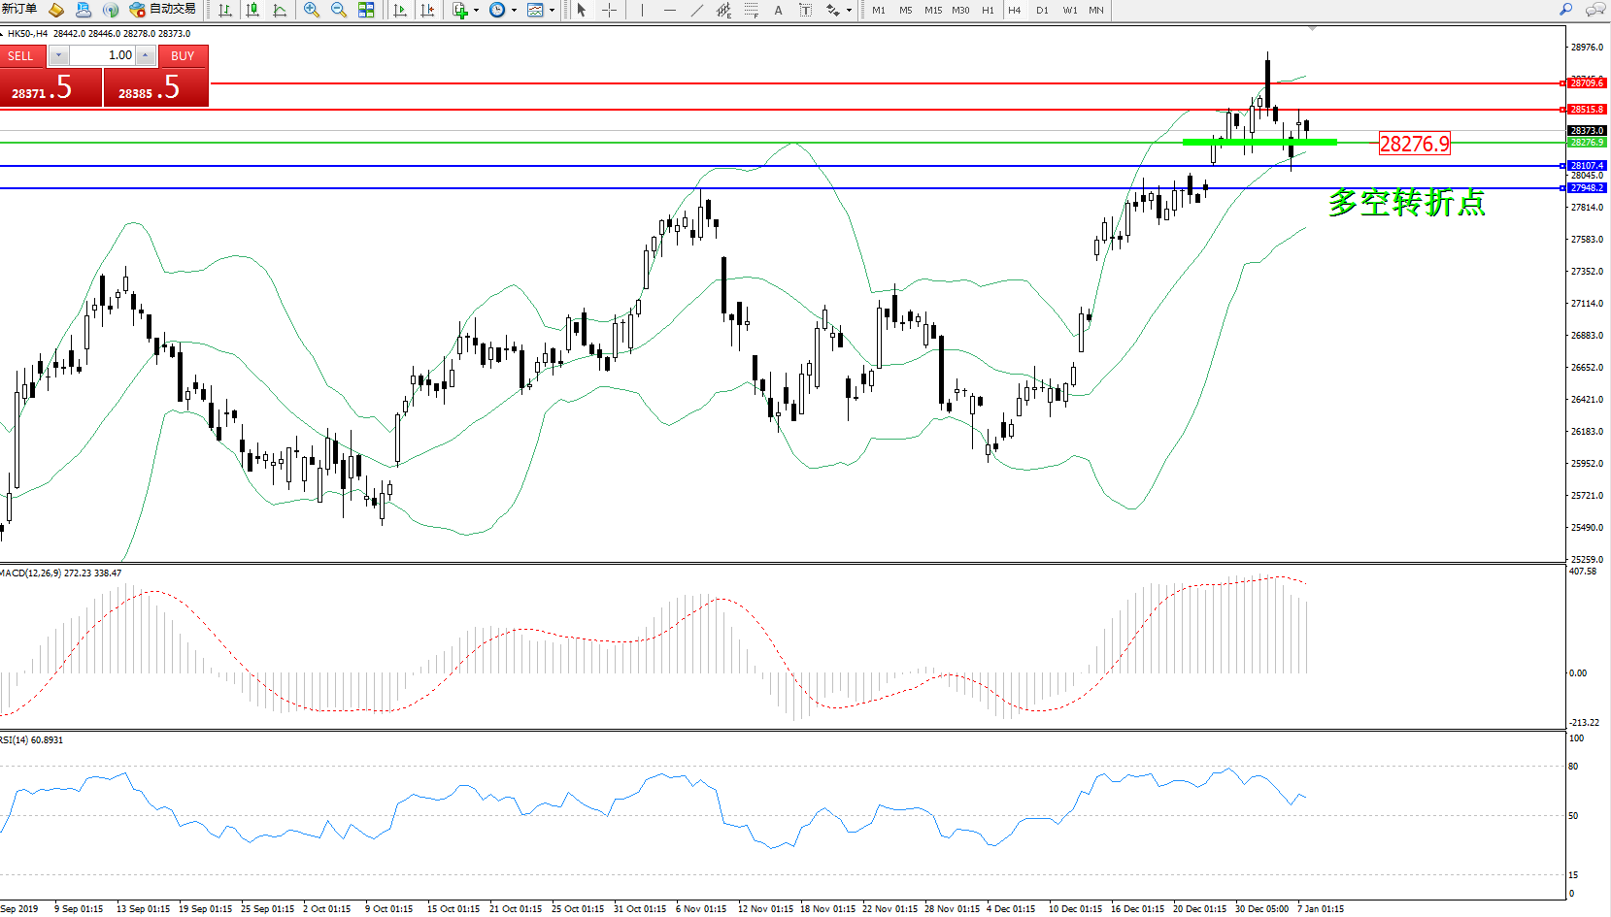Click the zoom in magnifier icon
This screenshot has height=917, width=1611.
[311, 10]
